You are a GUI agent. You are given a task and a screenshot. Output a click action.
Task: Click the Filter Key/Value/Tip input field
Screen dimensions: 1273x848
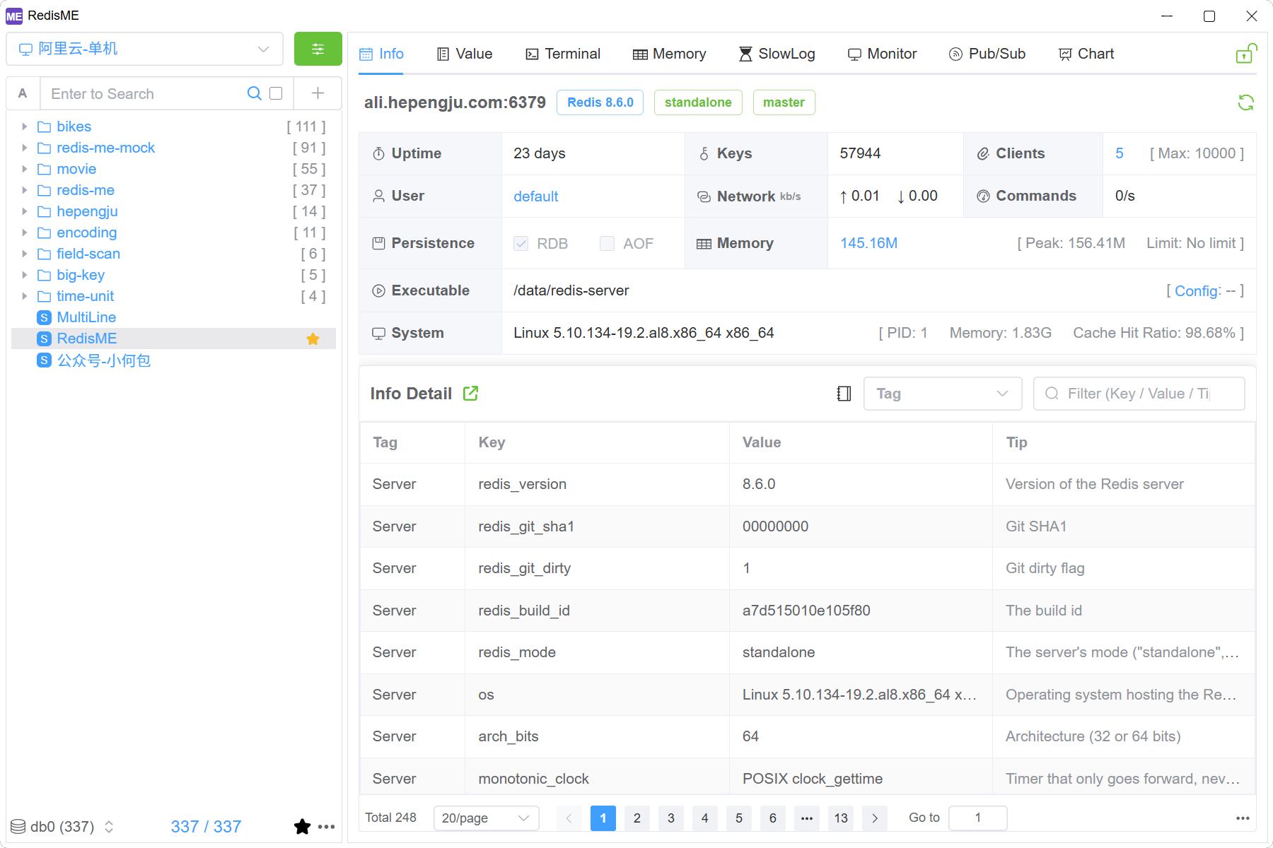[x=1139, y=394]
